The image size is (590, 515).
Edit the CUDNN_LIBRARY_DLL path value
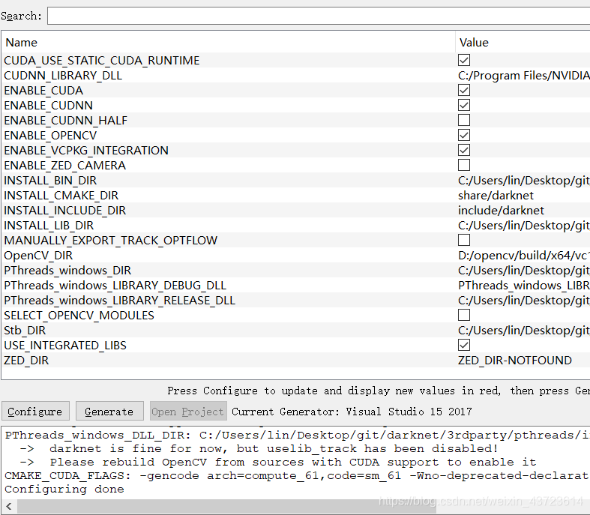coord(524,76)
